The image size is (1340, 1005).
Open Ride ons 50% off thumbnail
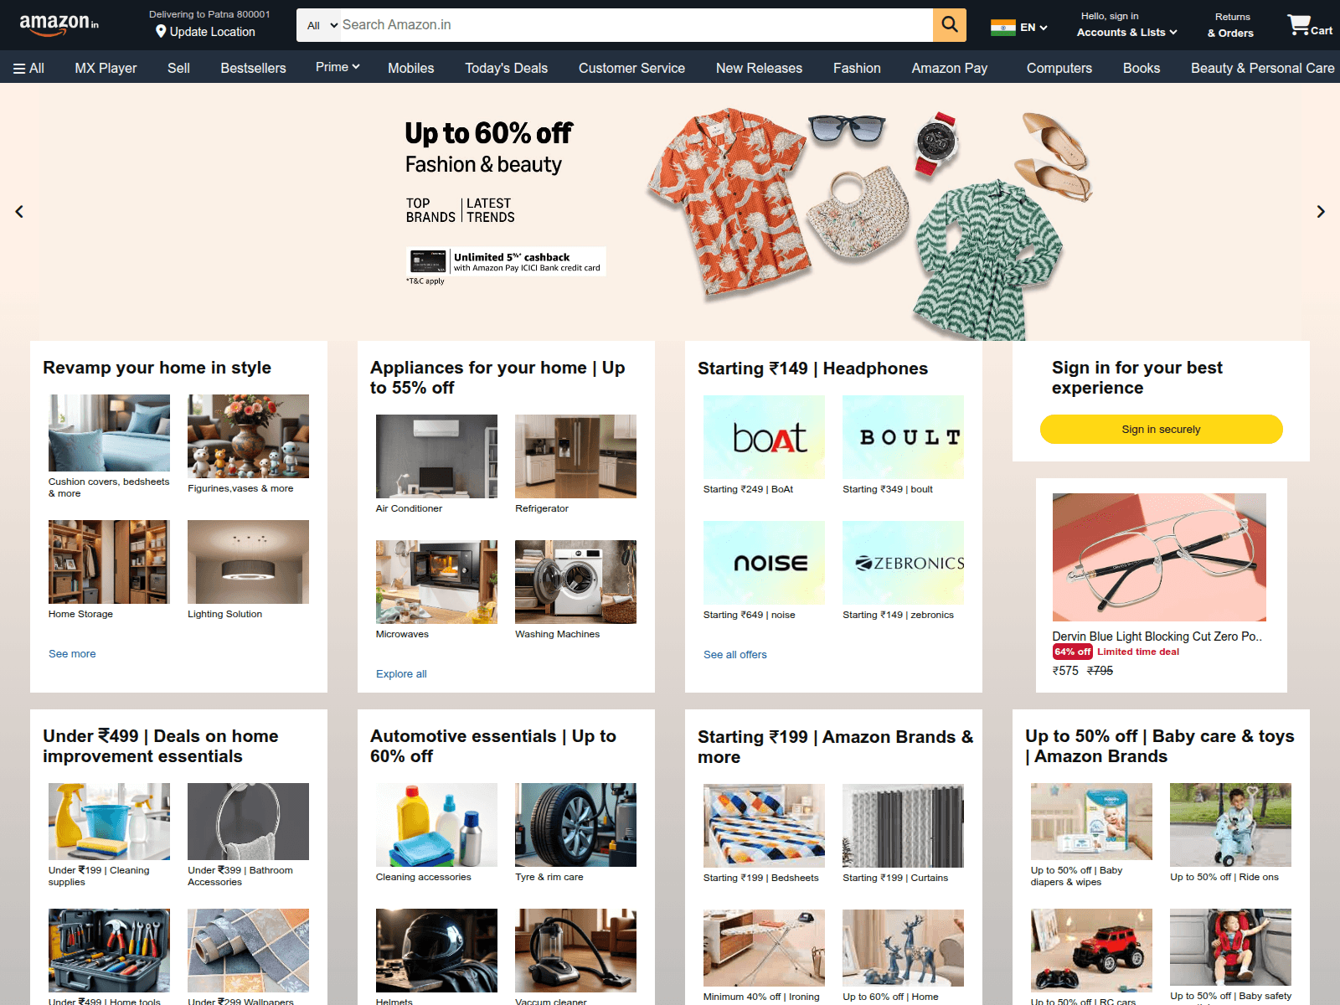pos(1230,825)
